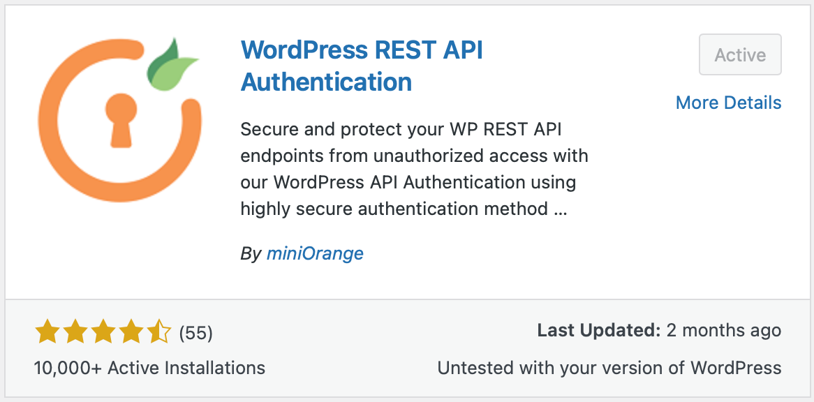Viewport: 814px width, 402px height.
Task: Click the Untested with your version notice
Action: (x=609, y=367)
